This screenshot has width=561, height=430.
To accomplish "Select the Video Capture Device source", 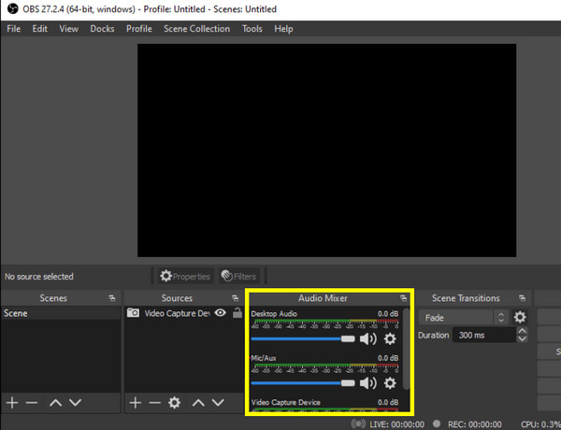I will pos(177,313).
